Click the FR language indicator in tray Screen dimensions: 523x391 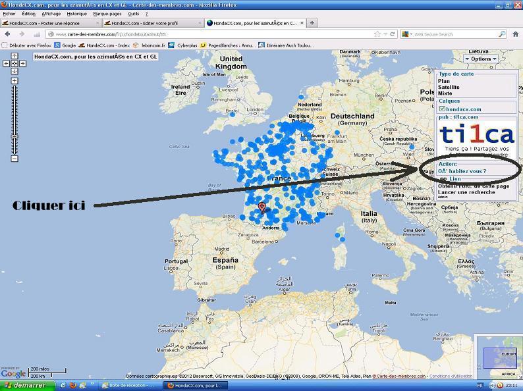[x=480, y=385]
